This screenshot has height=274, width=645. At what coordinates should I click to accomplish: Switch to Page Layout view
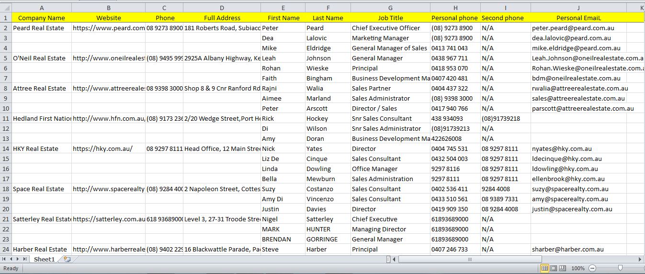pos(554,268)
